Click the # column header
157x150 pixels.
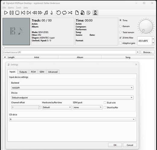(x=5, y=57)
